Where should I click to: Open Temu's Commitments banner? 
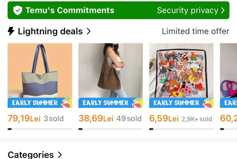coord(69,10)
